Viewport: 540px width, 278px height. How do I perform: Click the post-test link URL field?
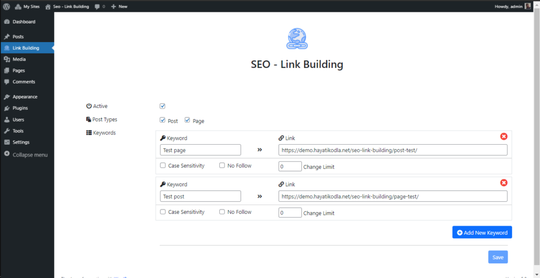tap(393, 150)
